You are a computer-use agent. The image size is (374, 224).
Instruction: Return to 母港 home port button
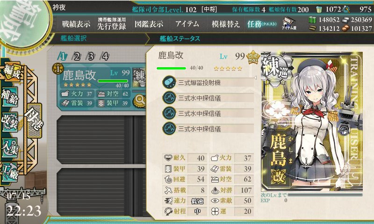34,121
